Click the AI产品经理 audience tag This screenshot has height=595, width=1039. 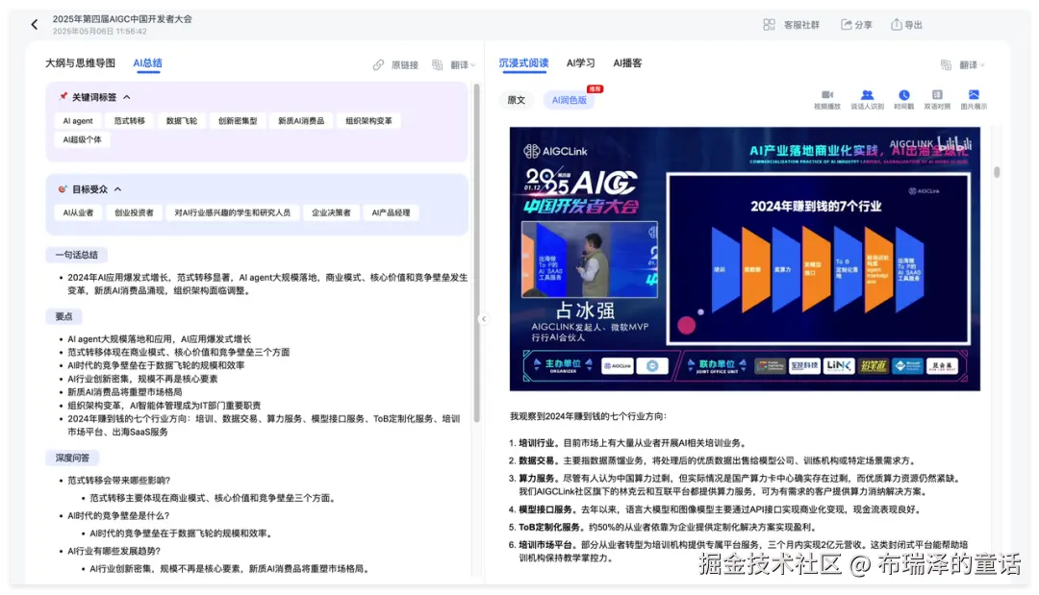[x=391, y=212]
